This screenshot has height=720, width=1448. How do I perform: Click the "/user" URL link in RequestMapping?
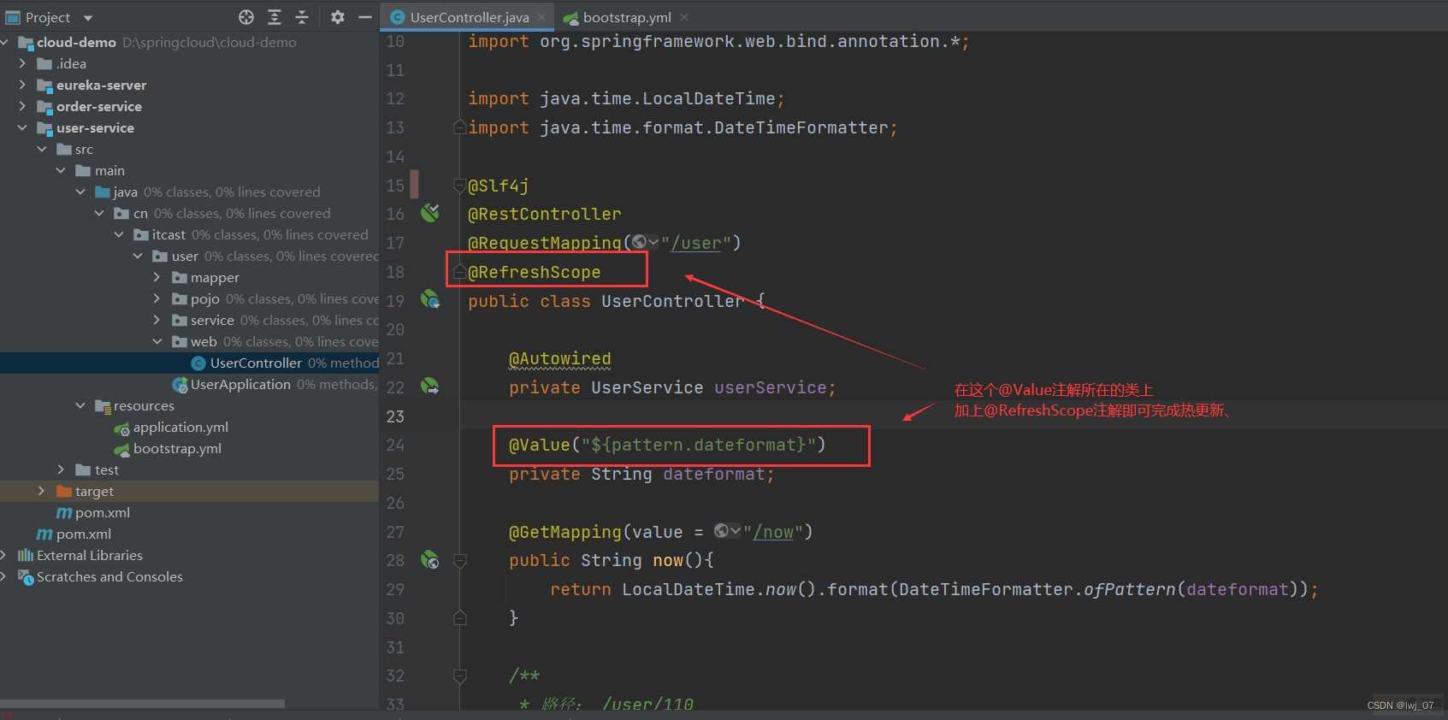(x=696, y=243)
